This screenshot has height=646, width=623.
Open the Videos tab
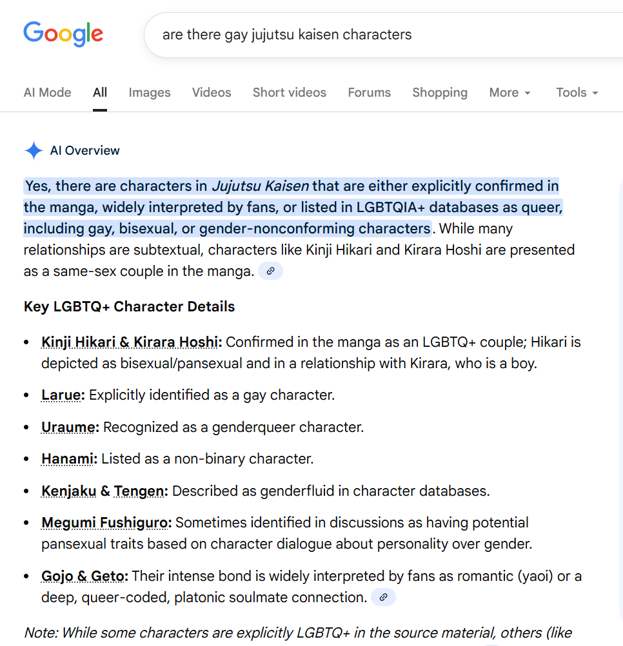[212, 92]
